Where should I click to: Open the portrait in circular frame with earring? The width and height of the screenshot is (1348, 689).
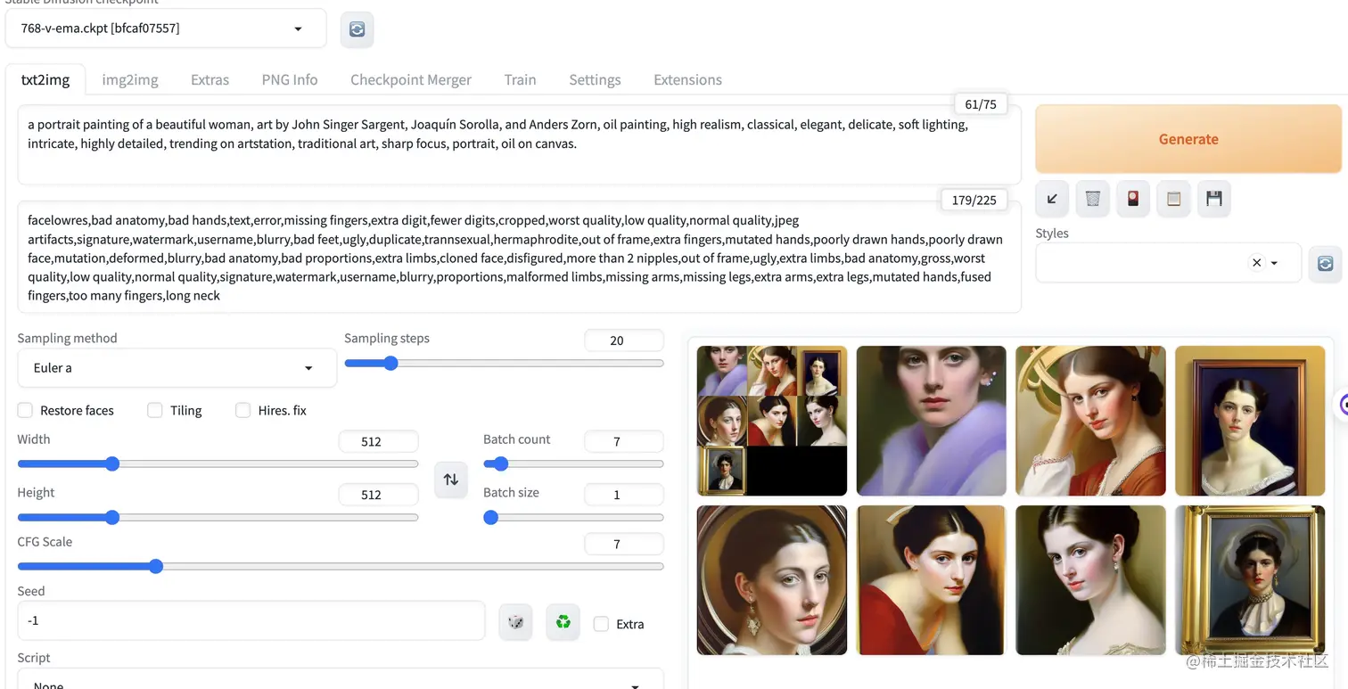click(771, 580)
